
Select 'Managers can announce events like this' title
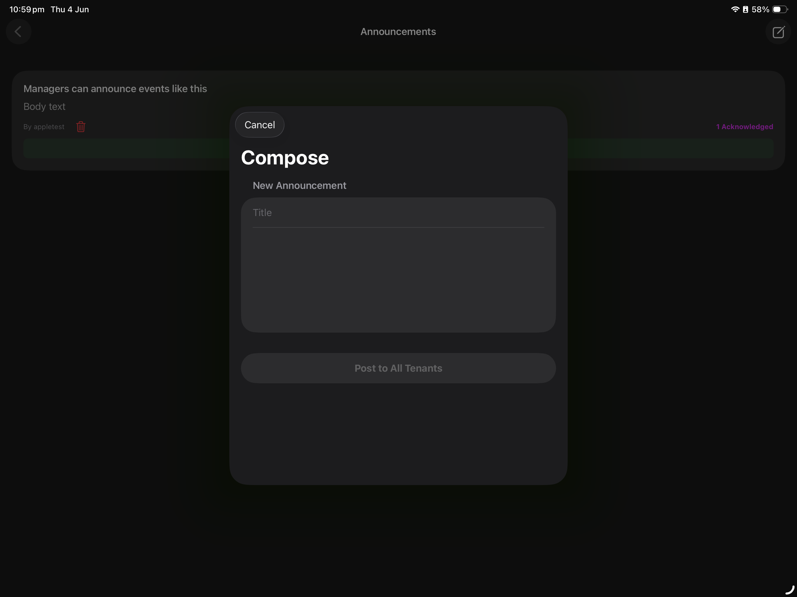click(x=115, y=89)
